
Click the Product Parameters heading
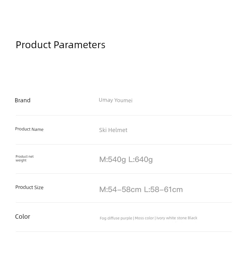pyautogui.click(x=60, y=45)
